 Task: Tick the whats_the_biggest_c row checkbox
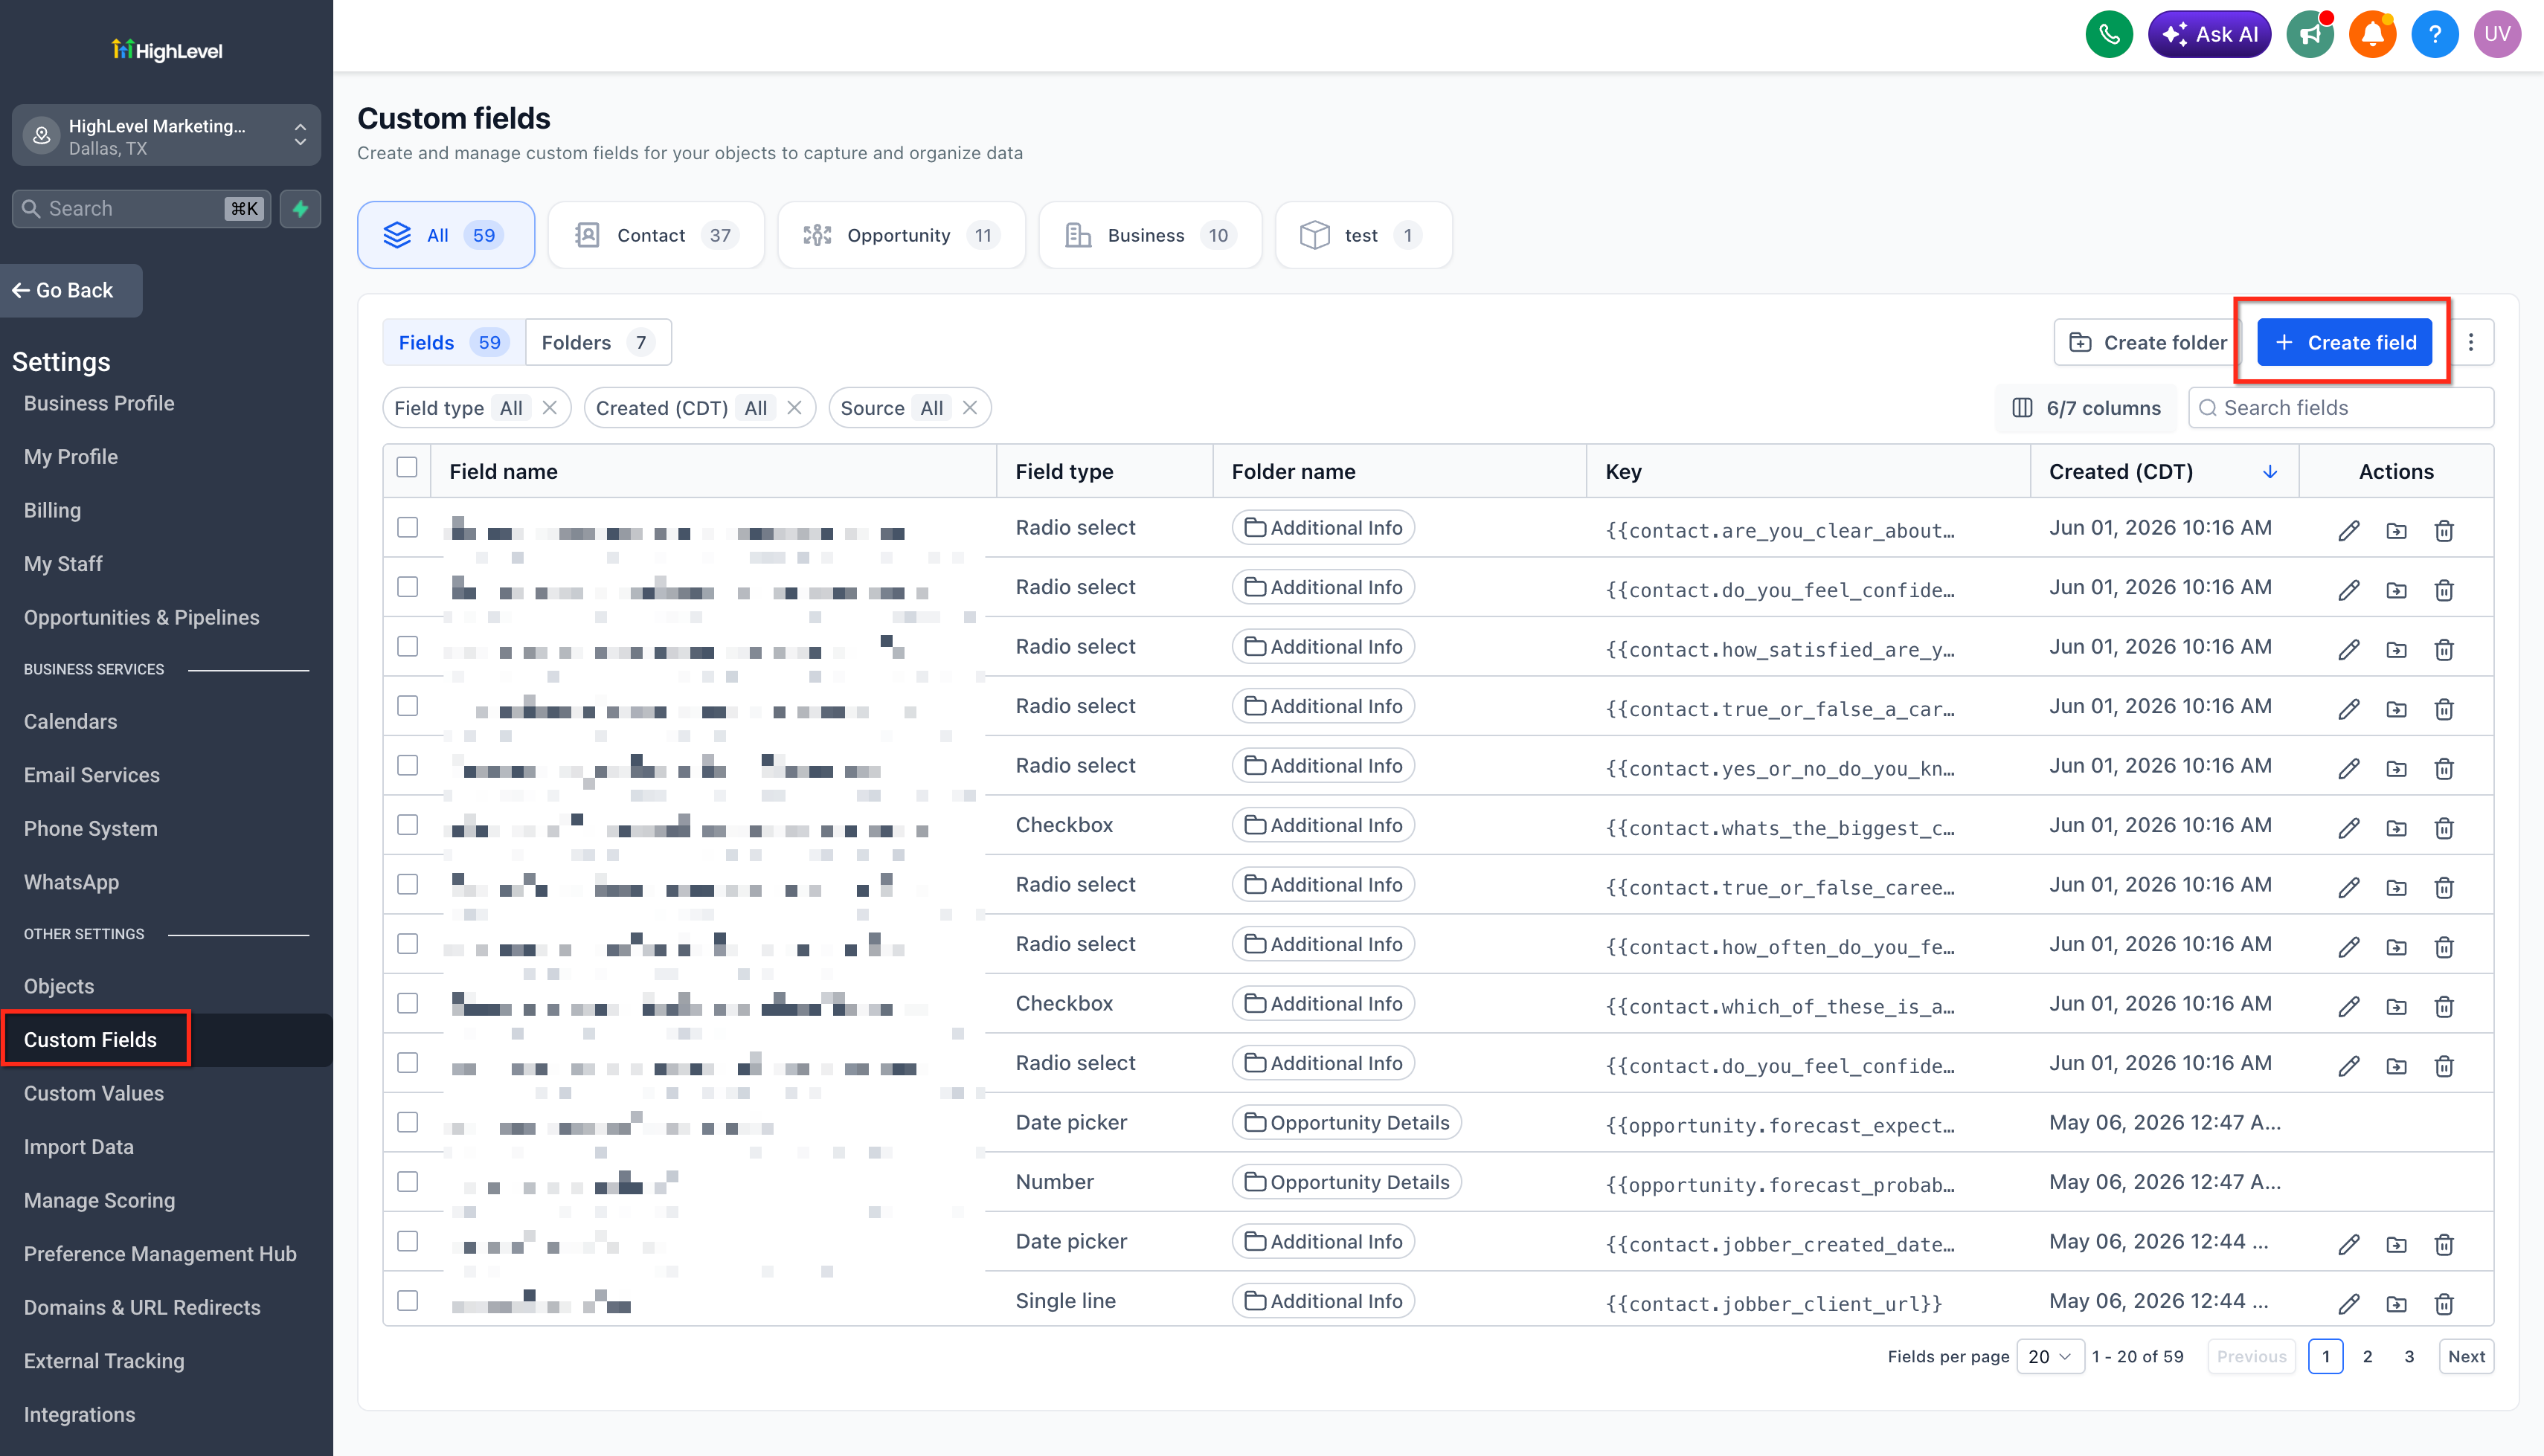pyautogui.click(x=407, y=825)
